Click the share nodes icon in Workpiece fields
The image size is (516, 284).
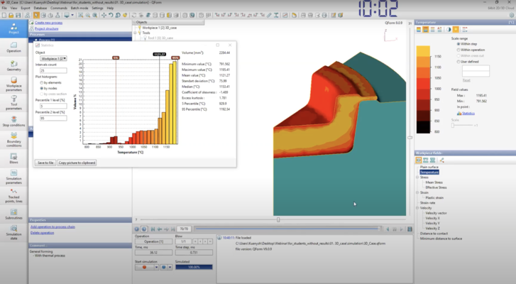tap(441, 160)
